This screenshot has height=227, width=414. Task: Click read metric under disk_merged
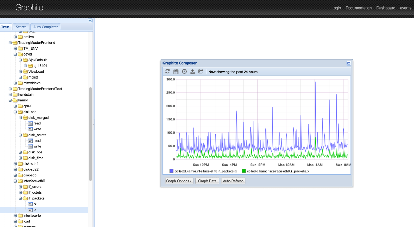pos(37,123)
